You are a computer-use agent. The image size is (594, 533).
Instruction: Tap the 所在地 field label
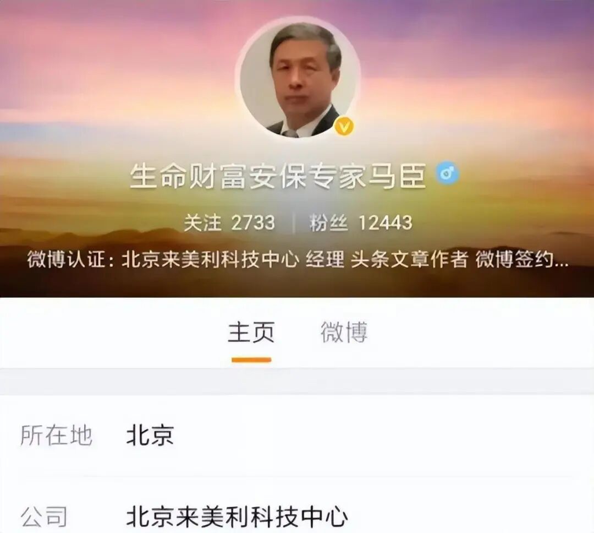(56, 435)
